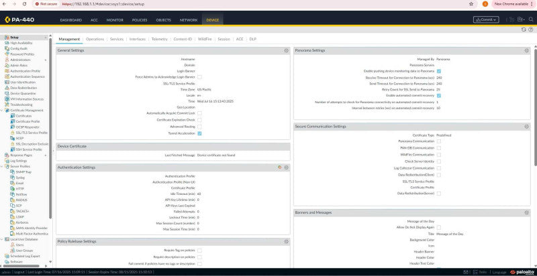This screenshot has height=276, width=537.
Task: Click sidebar vertical scrollbar
Action: 51,128
